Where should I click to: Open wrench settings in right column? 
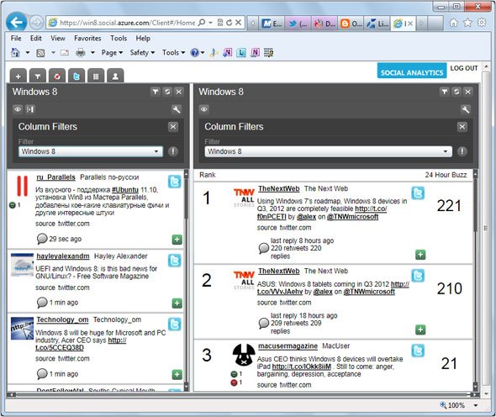click(x=466, y=109)
